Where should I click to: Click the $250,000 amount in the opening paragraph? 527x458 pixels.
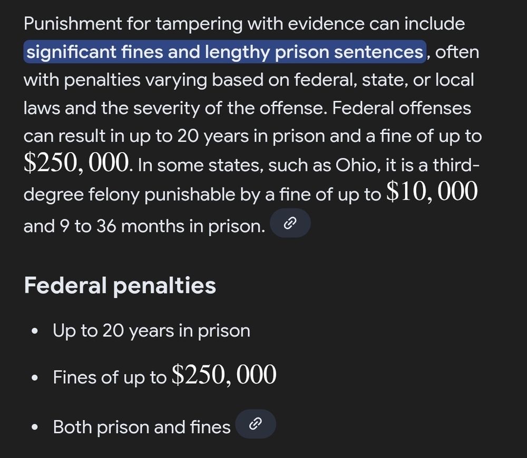(76, 163)
